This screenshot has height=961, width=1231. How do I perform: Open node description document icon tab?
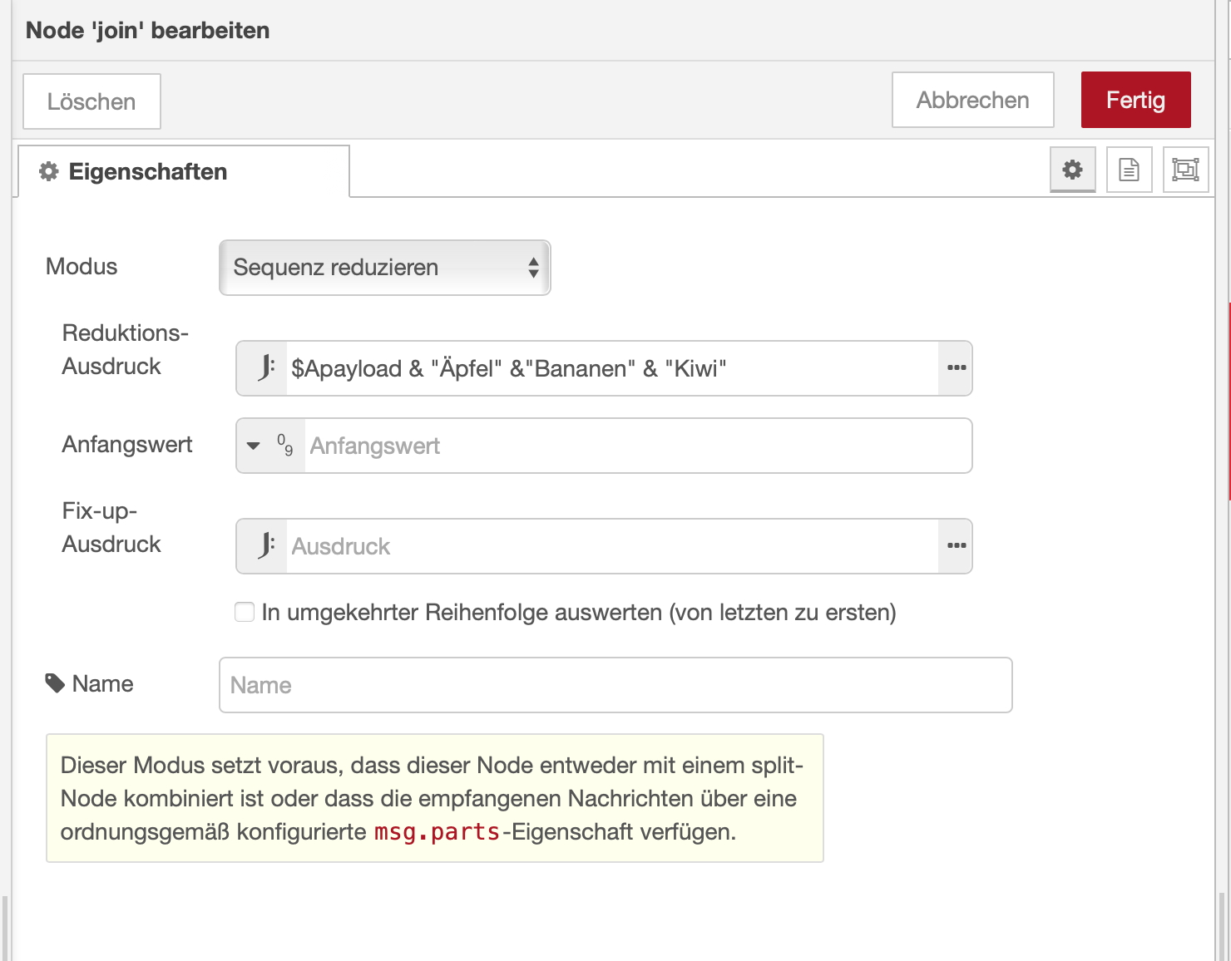1129,170
